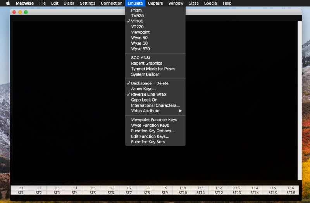Select Prism emulation
This screenshot has width=310, height=203.
155,10
